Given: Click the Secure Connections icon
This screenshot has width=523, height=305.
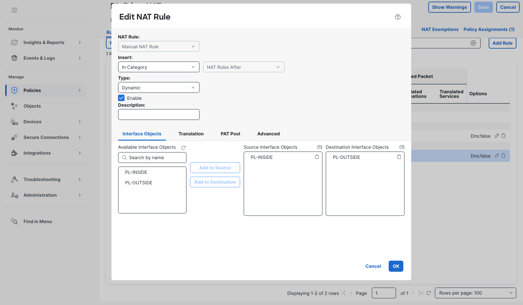Looking at the screenshot, I should (14, 137).
